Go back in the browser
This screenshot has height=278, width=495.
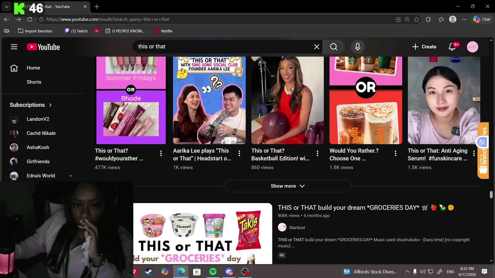pyautogui.click(x=7, y=19)
